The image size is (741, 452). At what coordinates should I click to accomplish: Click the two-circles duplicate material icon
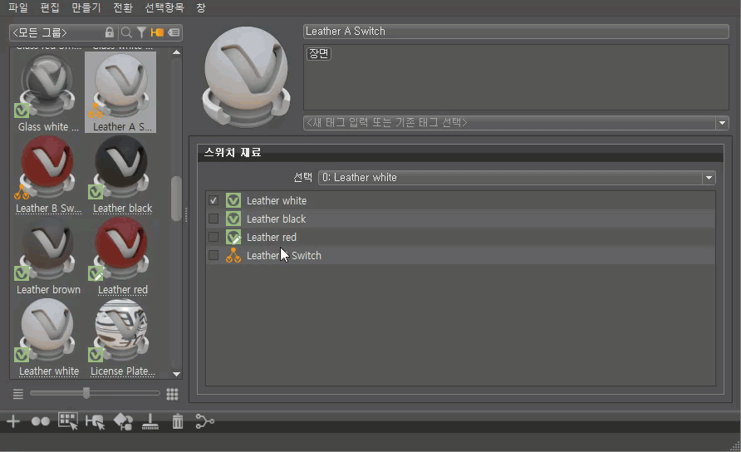(40, 421)
